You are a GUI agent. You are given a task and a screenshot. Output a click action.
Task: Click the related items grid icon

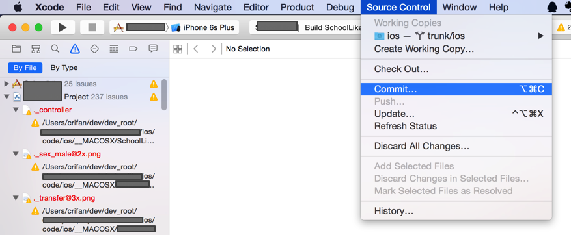click(x=178, y=49)
